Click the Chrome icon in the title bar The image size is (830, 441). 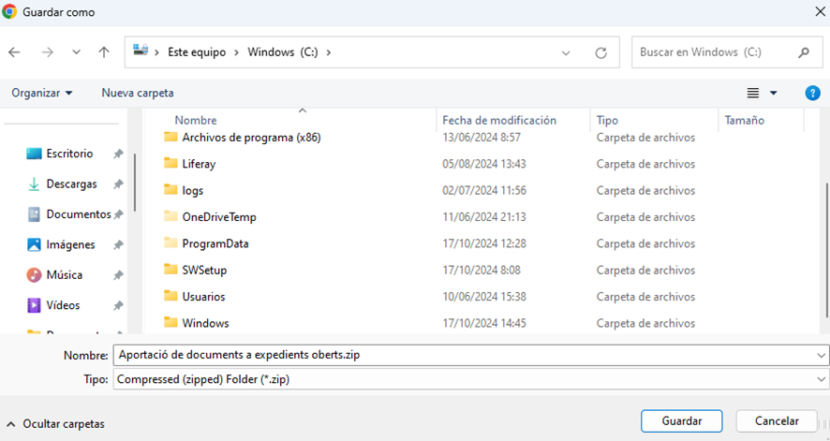9,11
